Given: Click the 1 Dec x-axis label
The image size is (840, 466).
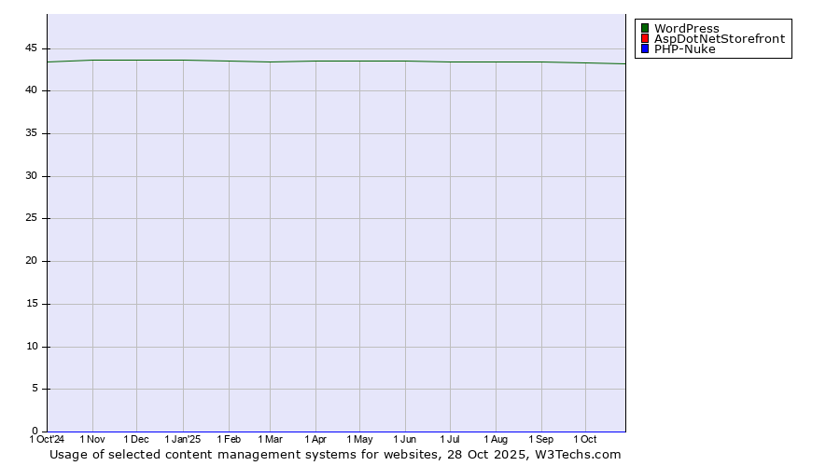Looking at the screenshot, I should click(136, 439).
